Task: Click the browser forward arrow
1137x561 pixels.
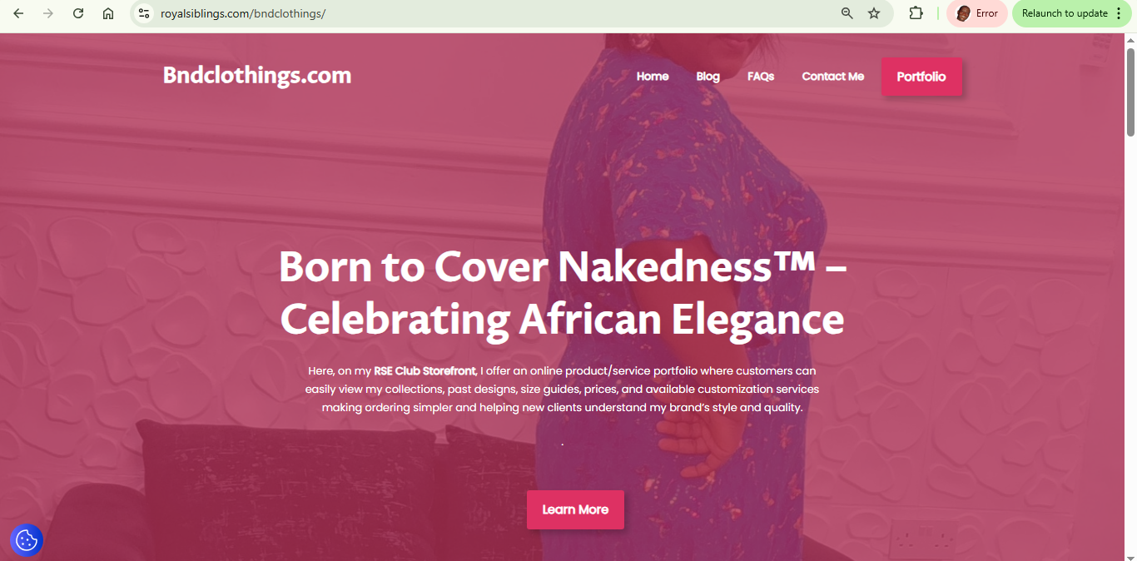Action: tap(47, 13)
